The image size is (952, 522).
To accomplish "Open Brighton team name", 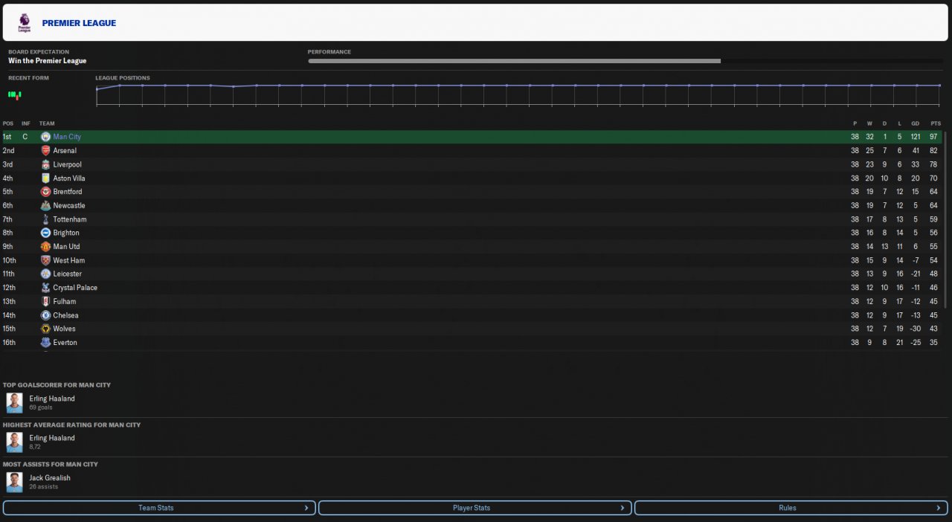I will pyautogui.click(x=66, y=233).
